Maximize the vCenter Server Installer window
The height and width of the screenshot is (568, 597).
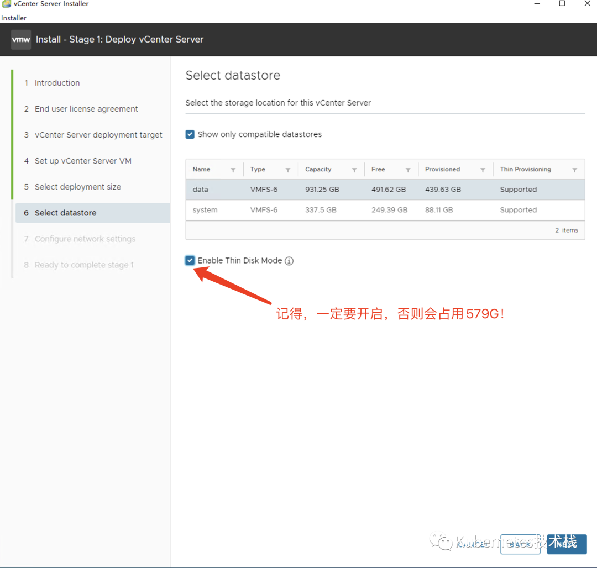[562, 4]
